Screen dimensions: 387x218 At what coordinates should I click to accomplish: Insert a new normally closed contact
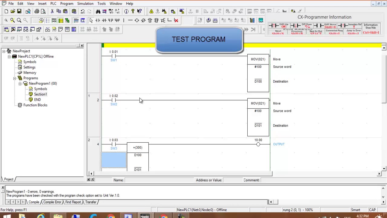pyautogui.click(x=104, y=20)
